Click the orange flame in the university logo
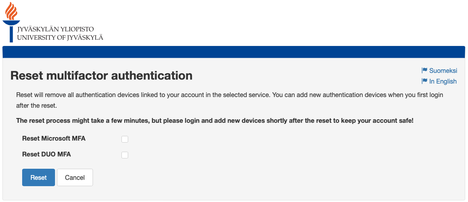468x202 pixels. 11,11
